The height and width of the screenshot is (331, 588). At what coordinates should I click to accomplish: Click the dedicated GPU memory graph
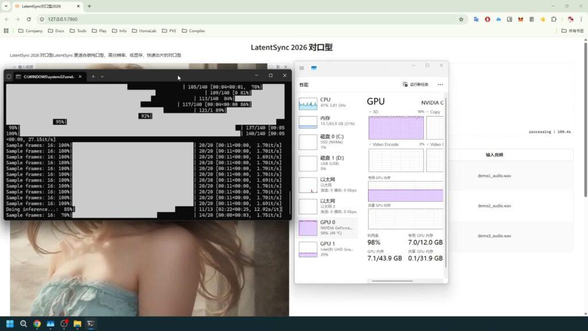point(406,191)
